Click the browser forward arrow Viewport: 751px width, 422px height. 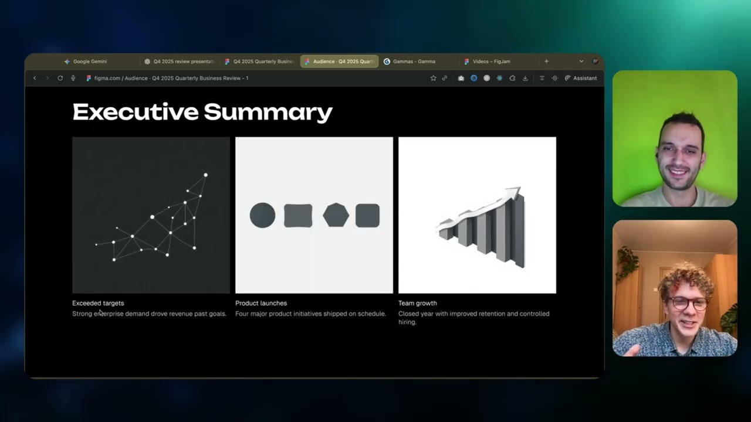(48, 78)
